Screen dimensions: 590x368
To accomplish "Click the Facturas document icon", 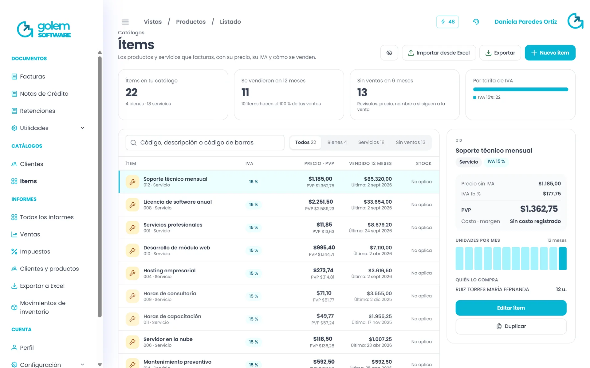I will click(14, 77).
